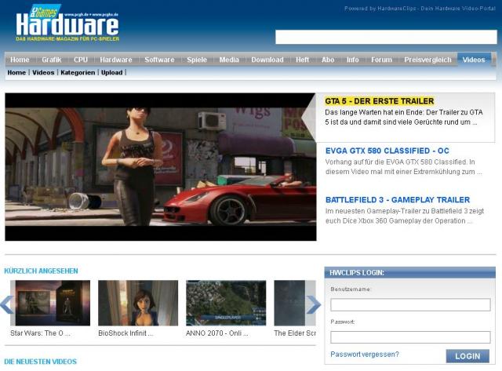Open the Forum navigation item
This screenshot has height=371, width=502.
[381, 60]
